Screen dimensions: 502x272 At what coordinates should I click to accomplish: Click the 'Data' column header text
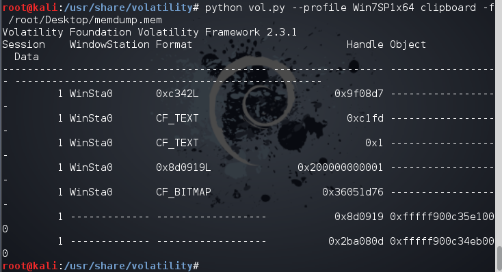coord(27,57)
